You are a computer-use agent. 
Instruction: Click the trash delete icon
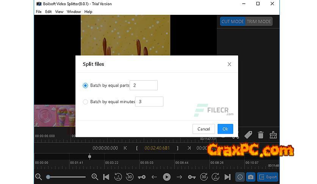261,135
